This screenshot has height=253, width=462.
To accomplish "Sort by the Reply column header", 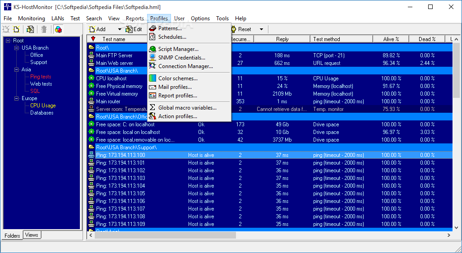I will (282, 39).
